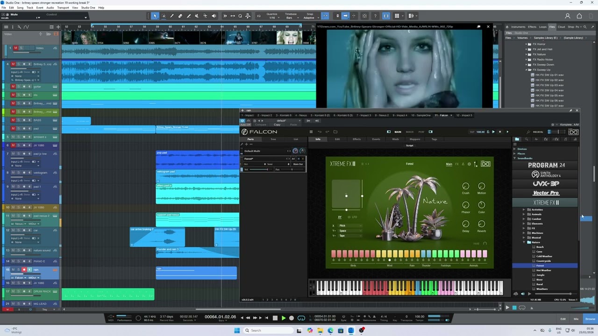Click the UVI logo in Falcon header

click(x=573, y=132)
